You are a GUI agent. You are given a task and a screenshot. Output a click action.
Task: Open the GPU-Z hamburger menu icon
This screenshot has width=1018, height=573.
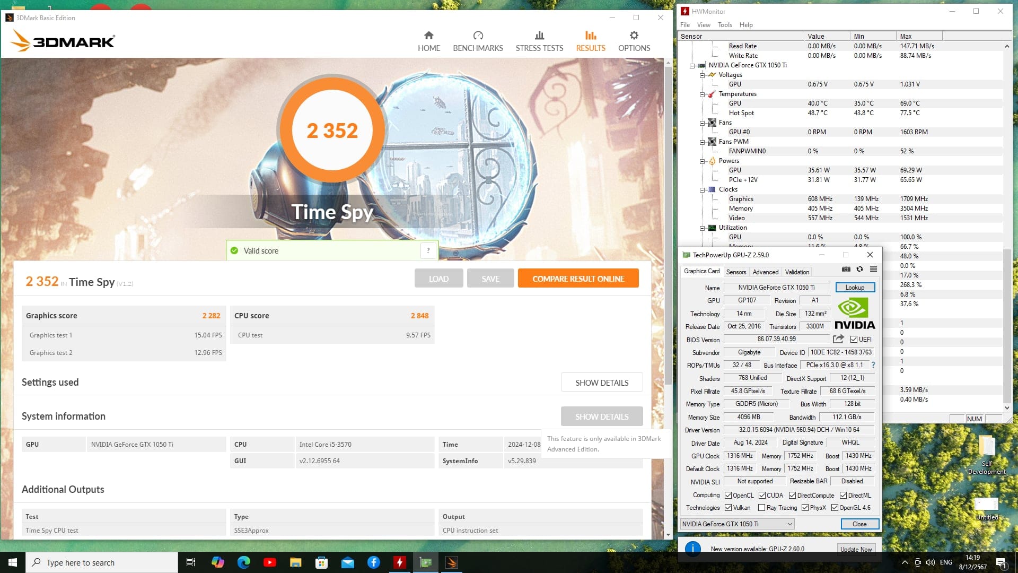click(x=873, y=270)
